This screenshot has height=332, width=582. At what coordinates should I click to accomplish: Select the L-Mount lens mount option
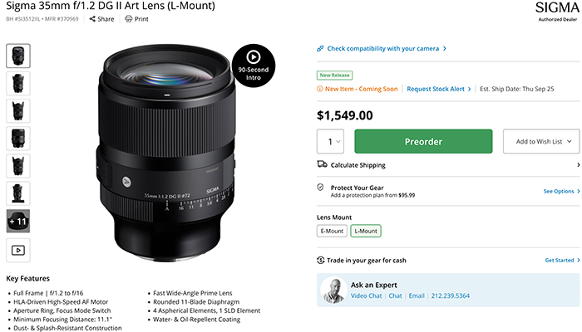(x=364, y=232)
